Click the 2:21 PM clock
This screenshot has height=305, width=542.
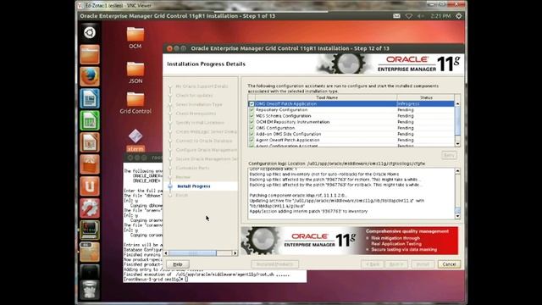440,16
